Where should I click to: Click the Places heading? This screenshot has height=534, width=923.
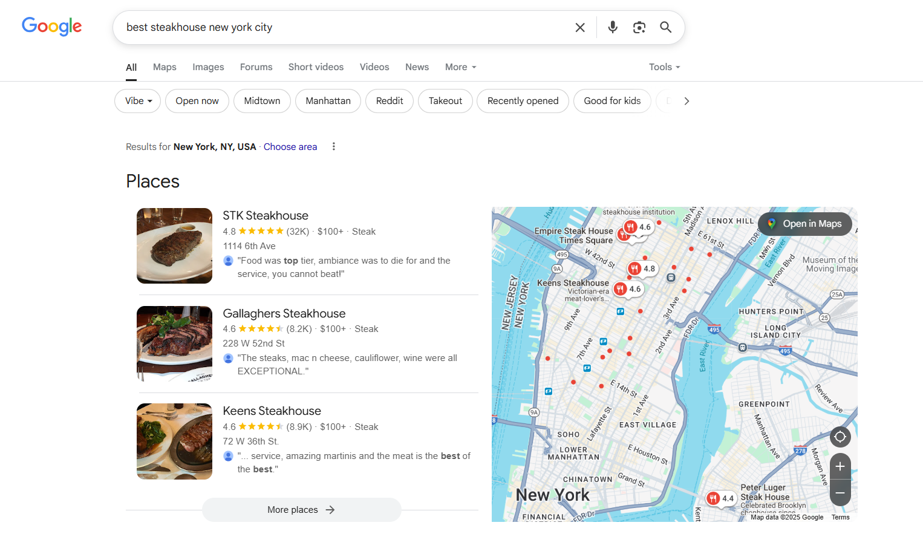click(x=152, y=181)
